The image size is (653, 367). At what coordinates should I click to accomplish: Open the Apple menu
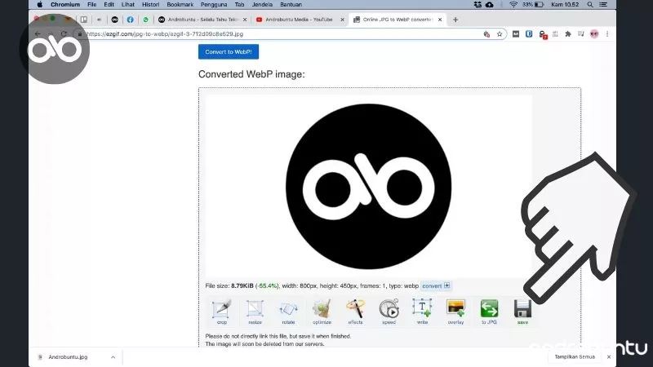point(39,5)
